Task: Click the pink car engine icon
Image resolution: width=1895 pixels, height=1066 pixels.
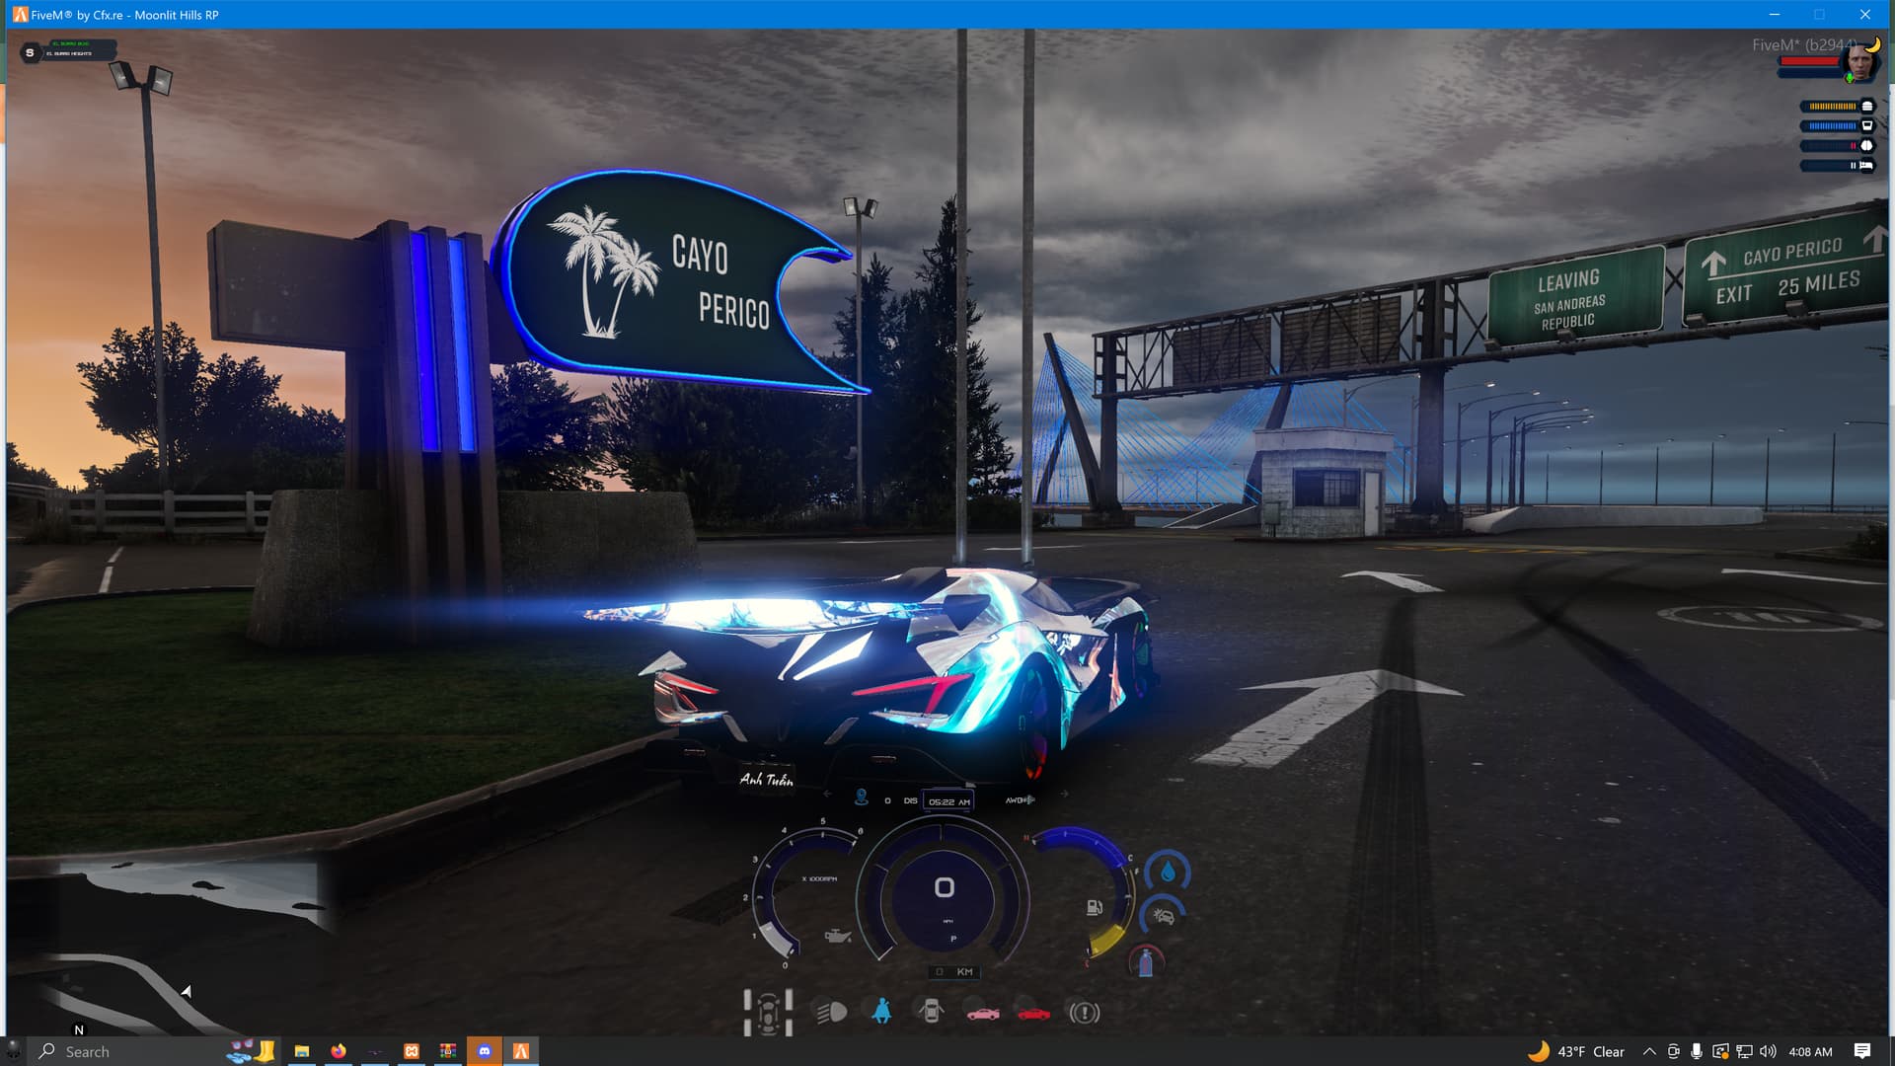Action: 984,1011
